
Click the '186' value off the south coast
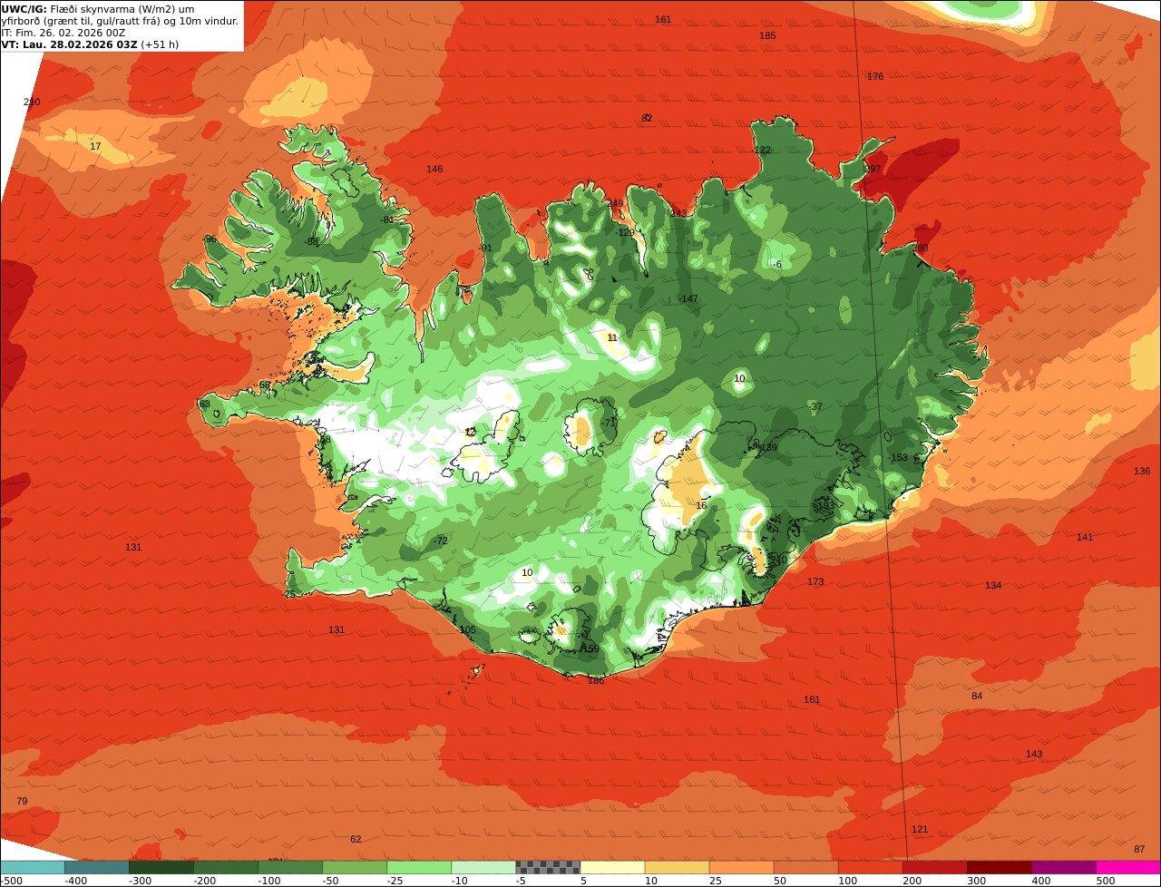[596, 680]
